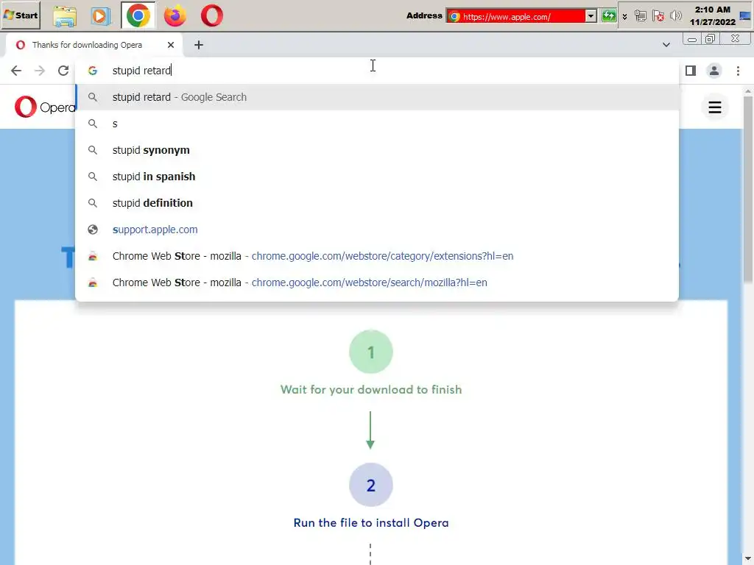Viewport: 754px width, 565px height.
Task: Open the media player taskbar icon
Action: tap(100, 16)
